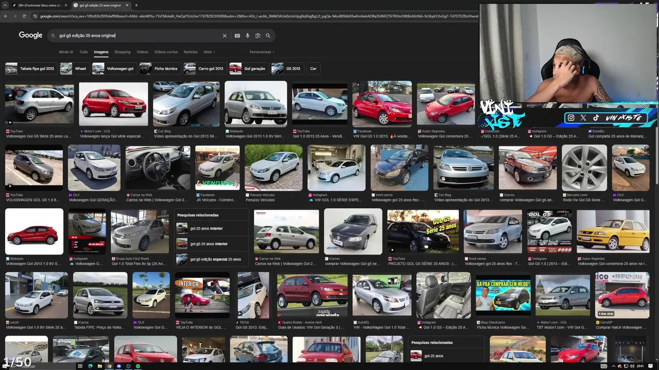The image size is (659, 370).
Task: Submit the search with the magnifier icon
Action: [268, 36]
